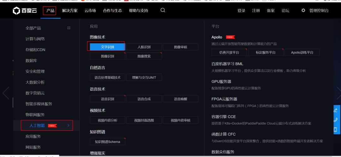Open 语言处理基础技术
This screenshot has width=341, height=157.
click(107, 77)
